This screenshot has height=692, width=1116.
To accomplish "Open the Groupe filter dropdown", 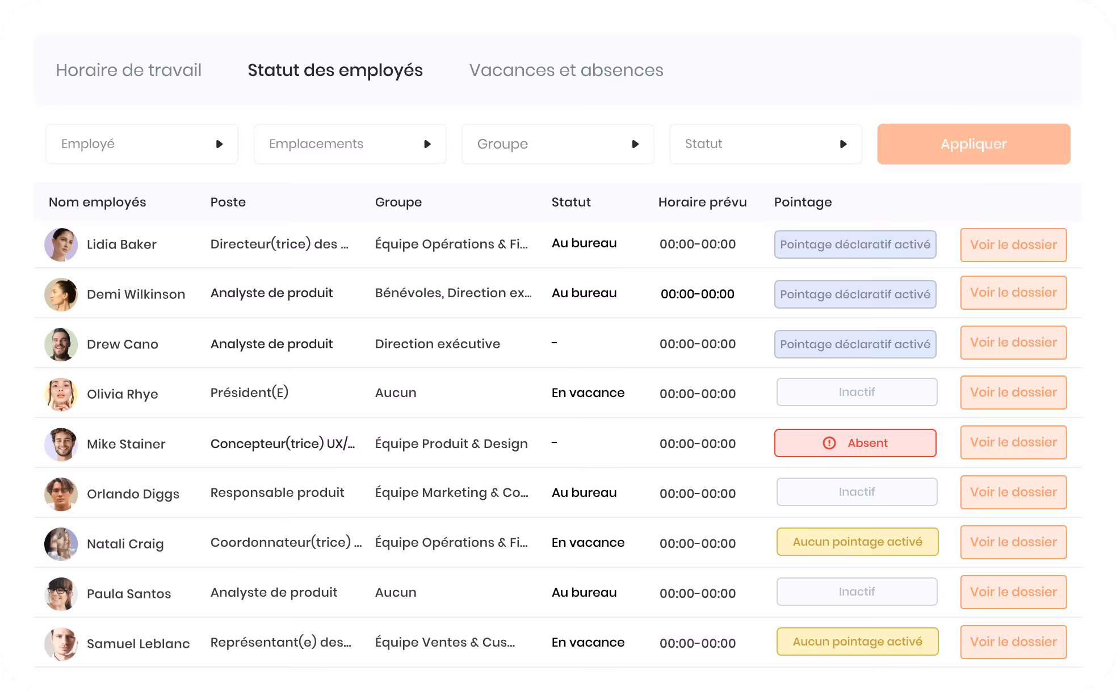I will [558, 144].
